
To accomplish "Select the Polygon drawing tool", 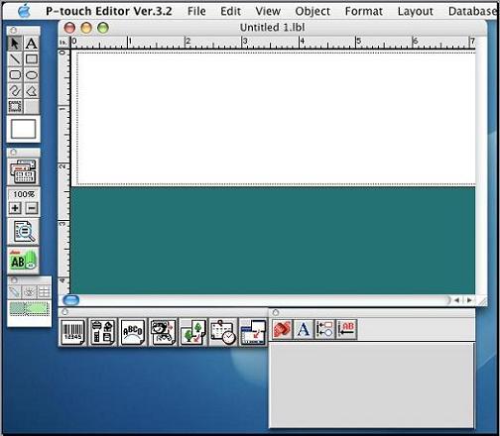I will point(32,91).
